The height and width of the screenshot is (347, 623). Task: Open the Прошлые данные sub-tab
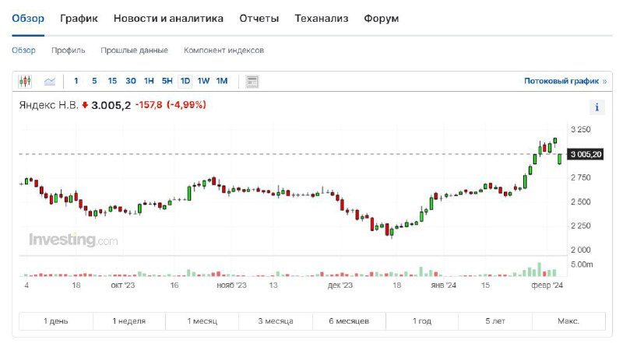(x=134, y=51)
